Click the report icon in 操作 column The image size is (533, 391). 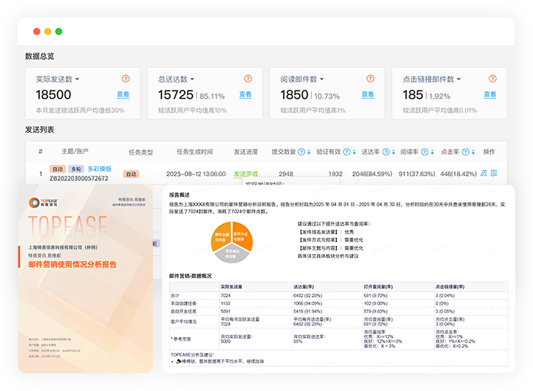click(x=494, y=174)
